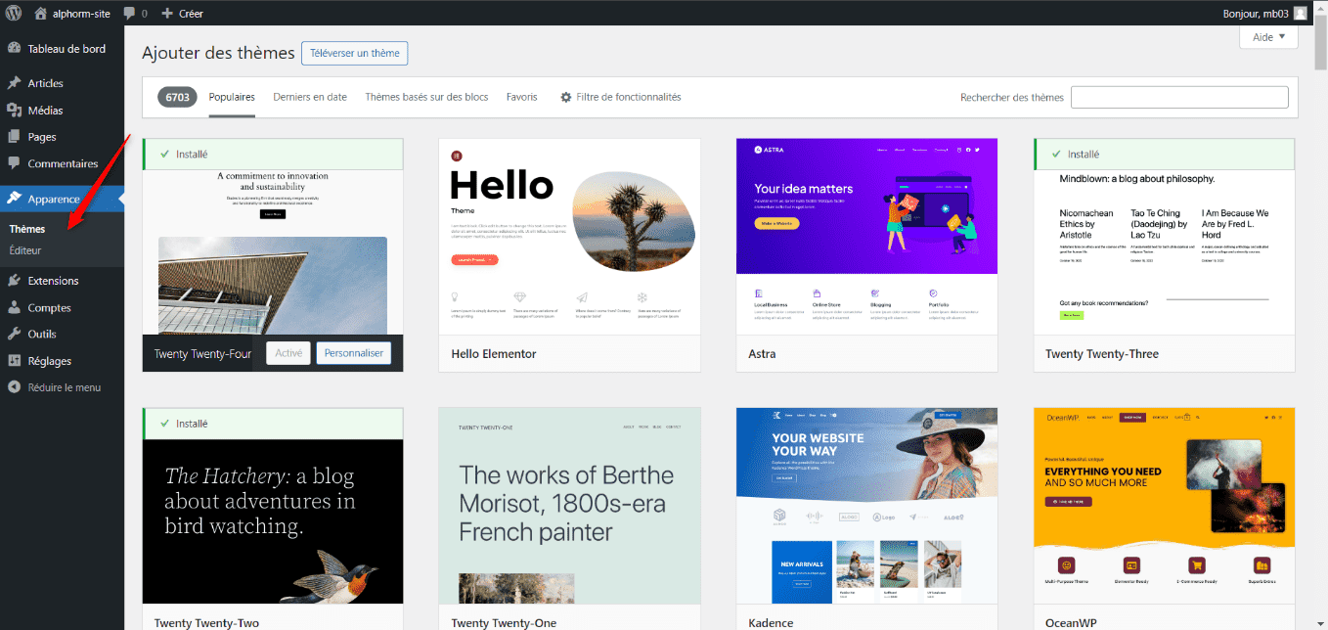1328x630 pixels.
Task: Open the Astra theme thumbnail
Action: point(867,237)
